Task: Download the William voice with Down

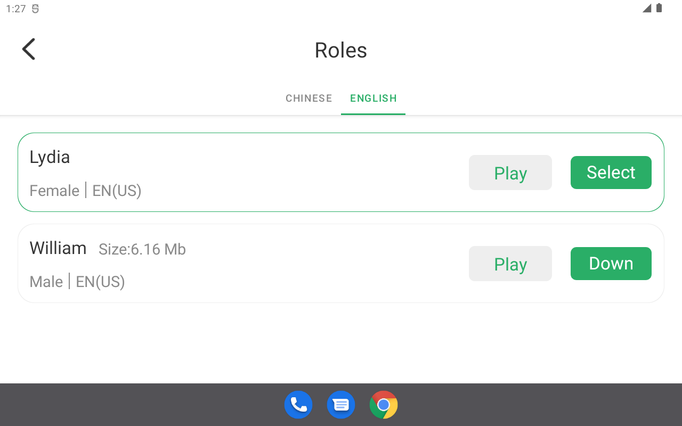Action: tap(611, 264)
